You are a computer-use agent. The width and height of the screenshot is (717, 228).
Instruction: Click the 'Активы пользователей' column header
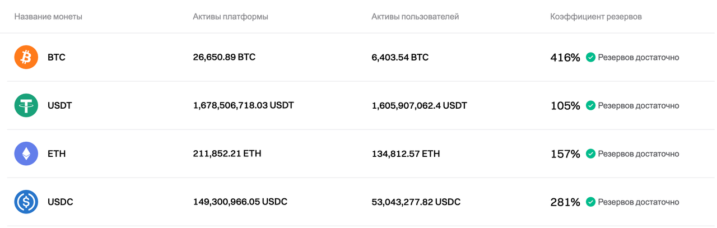(415, 17)
